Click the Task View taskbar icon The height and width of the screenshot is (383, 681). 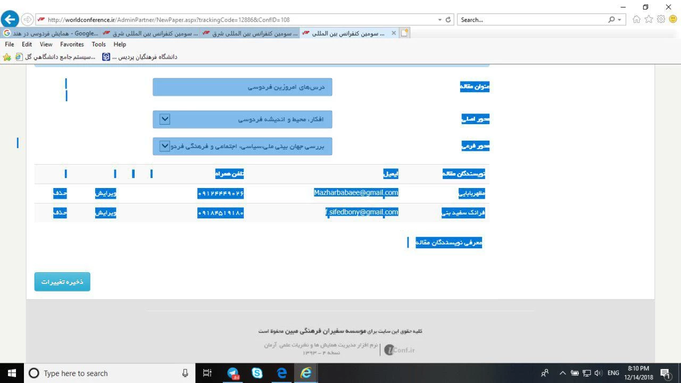[x=207, y=373]
